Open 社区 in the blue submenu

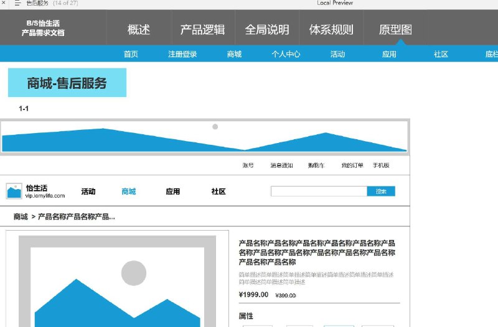[441, 54]
